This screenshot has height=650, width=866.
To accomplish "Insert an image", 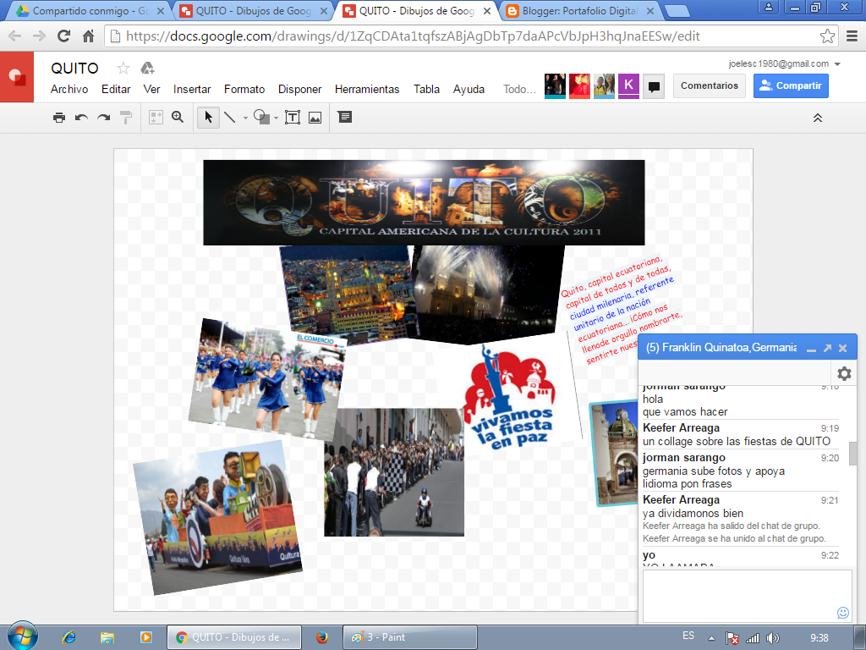I will pyautogui.click(x=315, y=117).
